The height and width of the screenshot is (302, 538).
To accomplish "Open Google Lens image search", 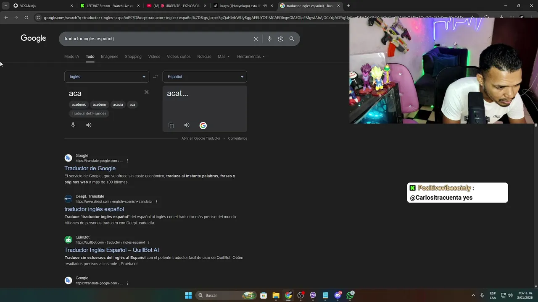I will pos(281,39).
